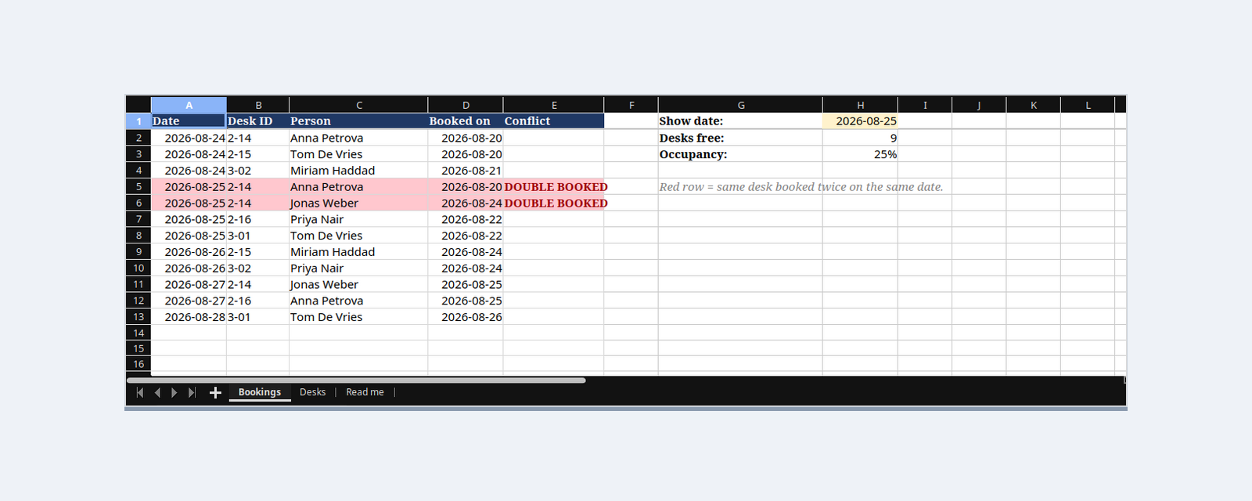Go to the next sheet using the arrow
This screenshot has width=1252, height=501.
(x=174, y=392)
